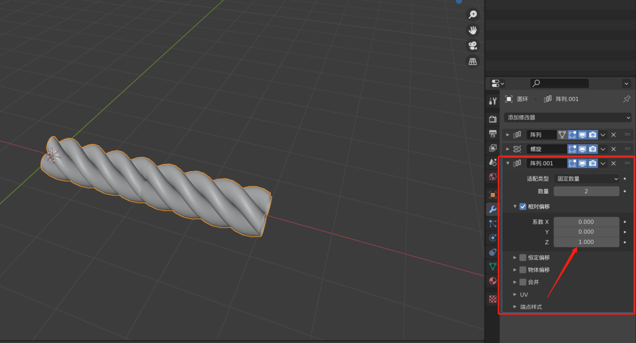
Task: Click the drag handle of 阵列.001 modifier
Action: tap(628, 163)
